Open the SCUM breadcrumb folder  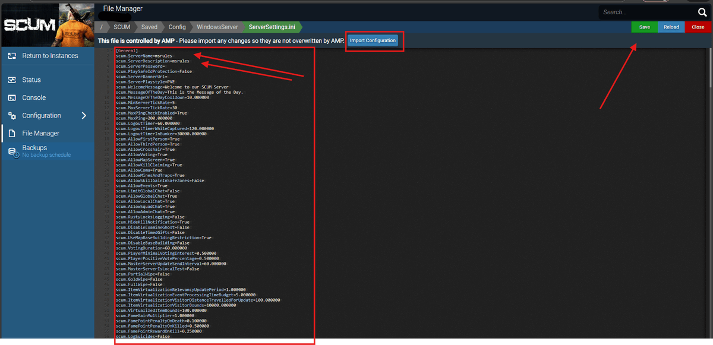pyautogui.click(x=122, y=27)
